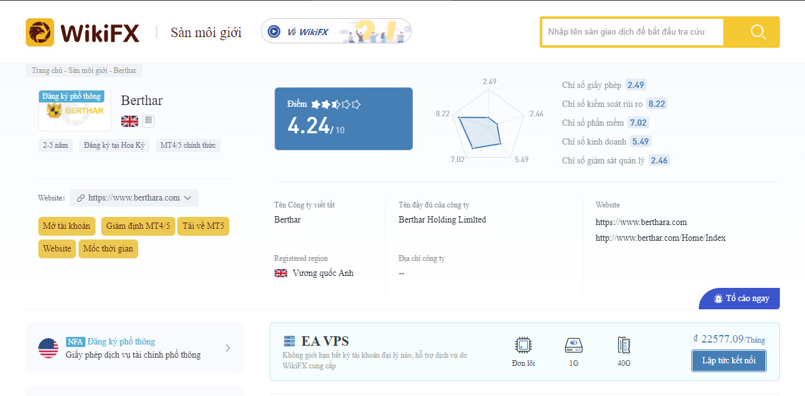
Task: Click the Mốc thời gian button
Action: (x=108, y=249)
